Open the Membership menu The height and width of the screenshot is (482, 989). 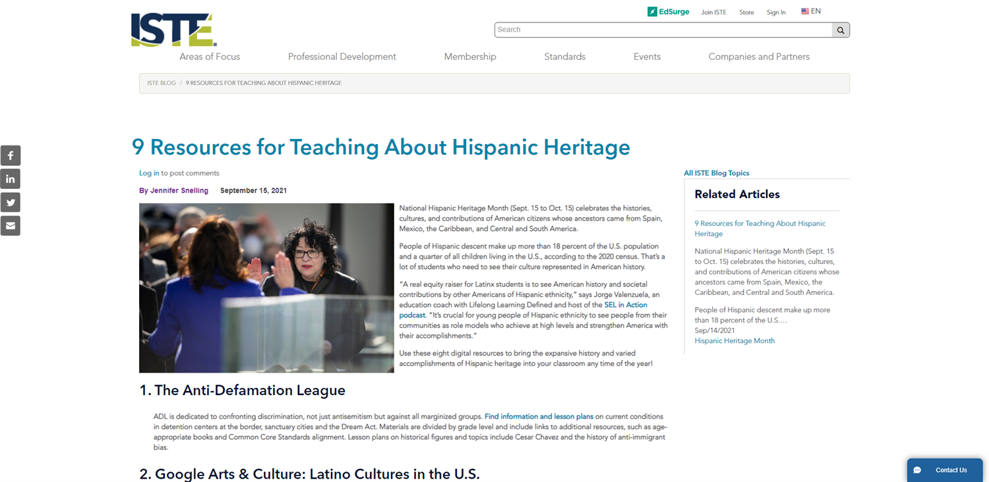(x=469, y=57)
